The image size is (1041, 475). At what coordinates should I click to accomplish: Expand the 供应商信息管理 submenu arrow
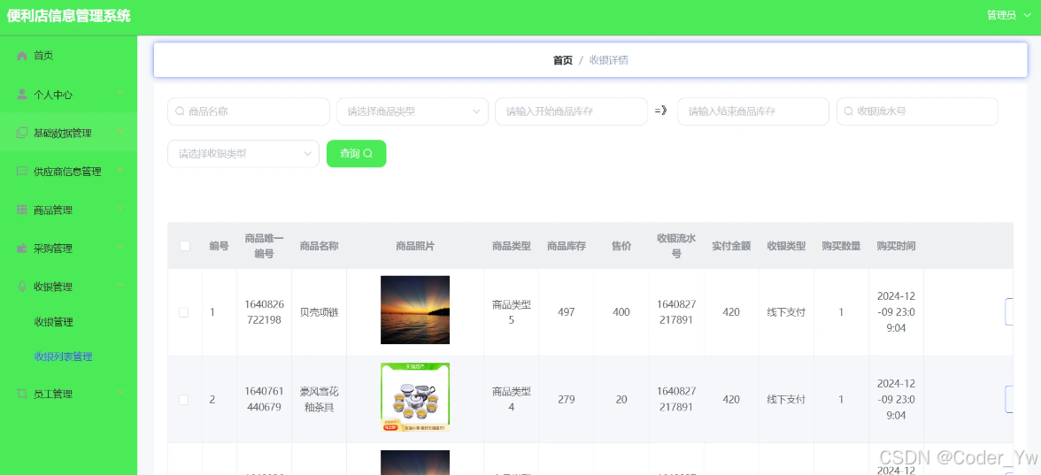[x=120, y=171]
